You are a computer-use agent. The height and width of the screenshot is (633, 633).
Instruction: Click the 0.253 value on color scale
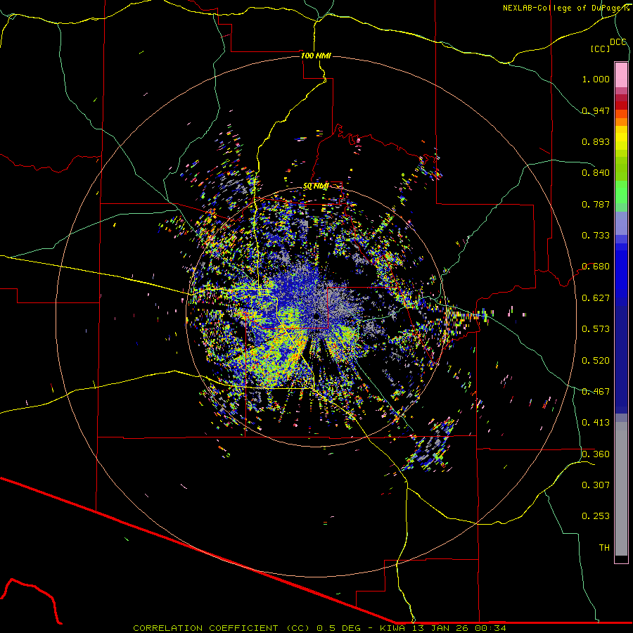coord(596,516)
